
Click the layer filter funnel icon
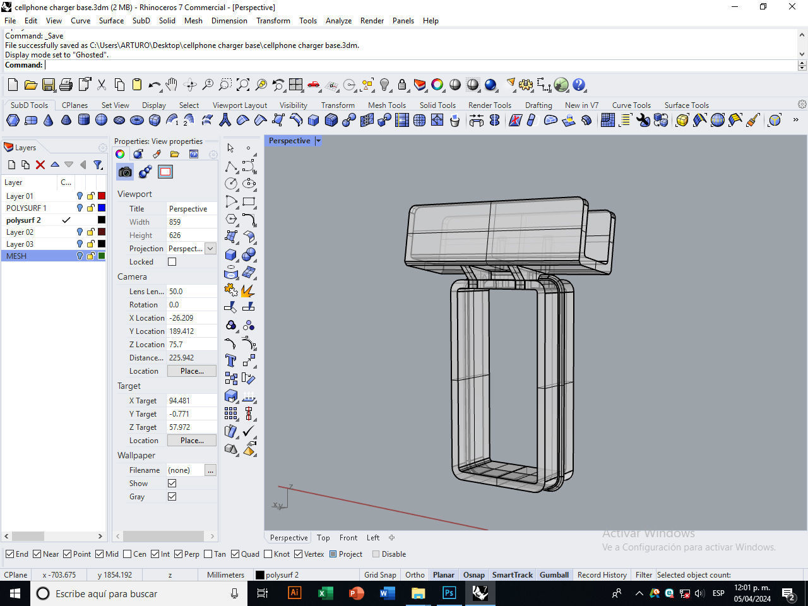(98, 165)
